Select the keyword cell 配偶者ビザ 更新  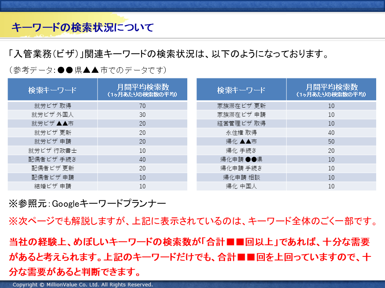53,168
